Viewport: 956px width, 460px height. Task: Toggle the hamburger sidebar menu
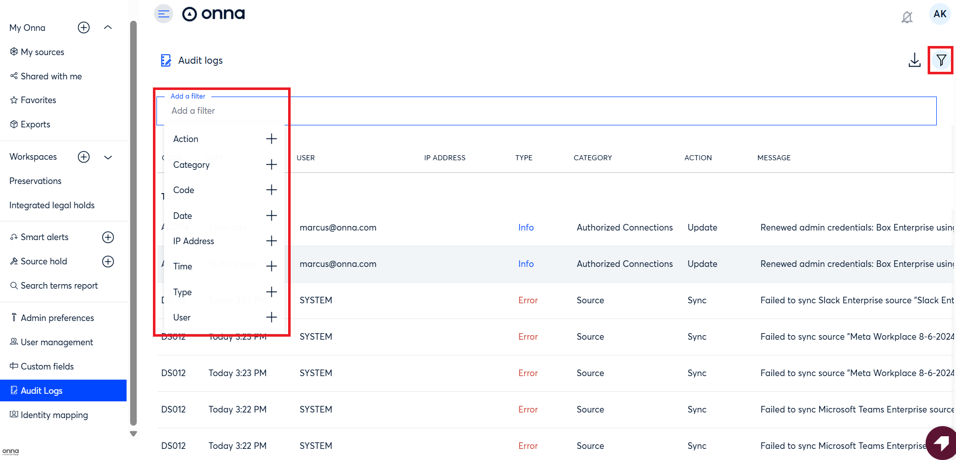coord(163,14)
